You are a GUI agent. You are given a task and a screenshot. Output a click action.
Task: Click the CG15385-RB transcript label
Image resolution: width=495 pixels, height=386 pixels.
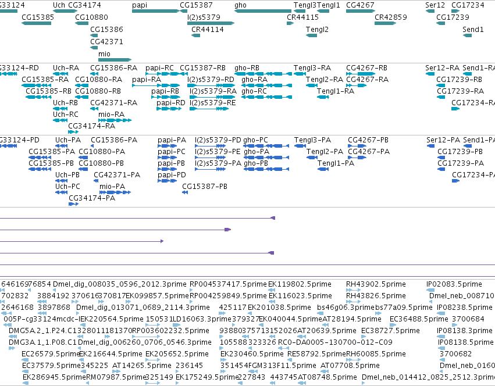[x=48, y=91]
